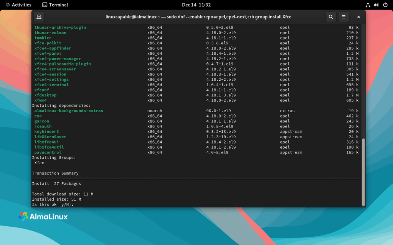Click version 1.0.4-1.el9 of xfce4-terminal
The width and height of the screenshot is (393, 245).
pyautogui.click(x=220, y=85)
